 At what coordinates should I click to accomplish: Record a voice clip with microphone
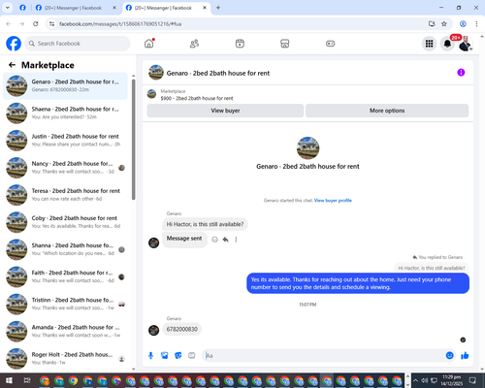coord(150,356)
